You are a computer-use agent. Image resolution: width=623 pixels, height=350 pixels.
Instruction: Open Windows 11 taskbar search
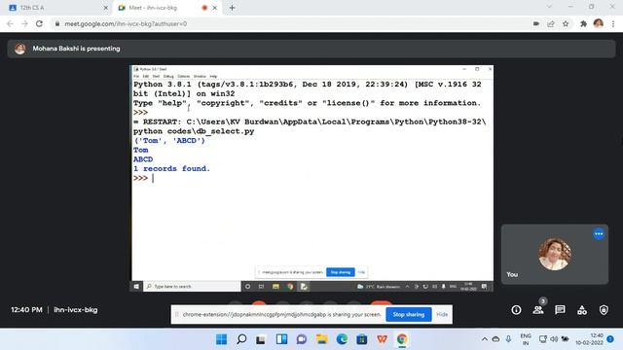pos(241,339)
